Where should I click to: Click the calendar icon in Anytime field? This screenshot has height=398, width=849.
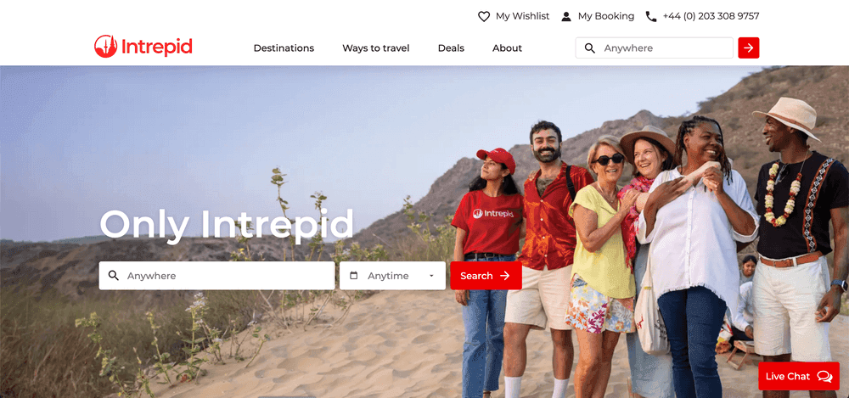[353, 276]
